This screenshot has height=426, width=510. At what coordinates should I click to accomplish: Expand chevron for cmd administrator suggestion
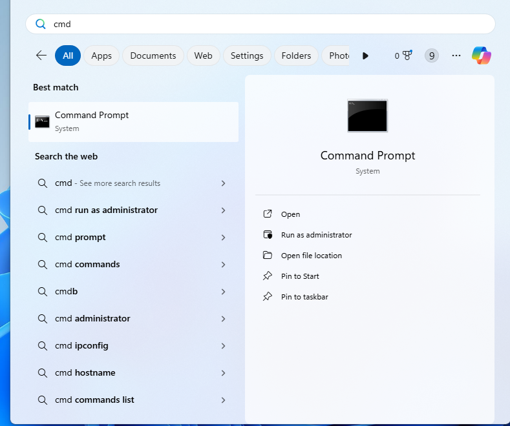[x=224, y=319]
